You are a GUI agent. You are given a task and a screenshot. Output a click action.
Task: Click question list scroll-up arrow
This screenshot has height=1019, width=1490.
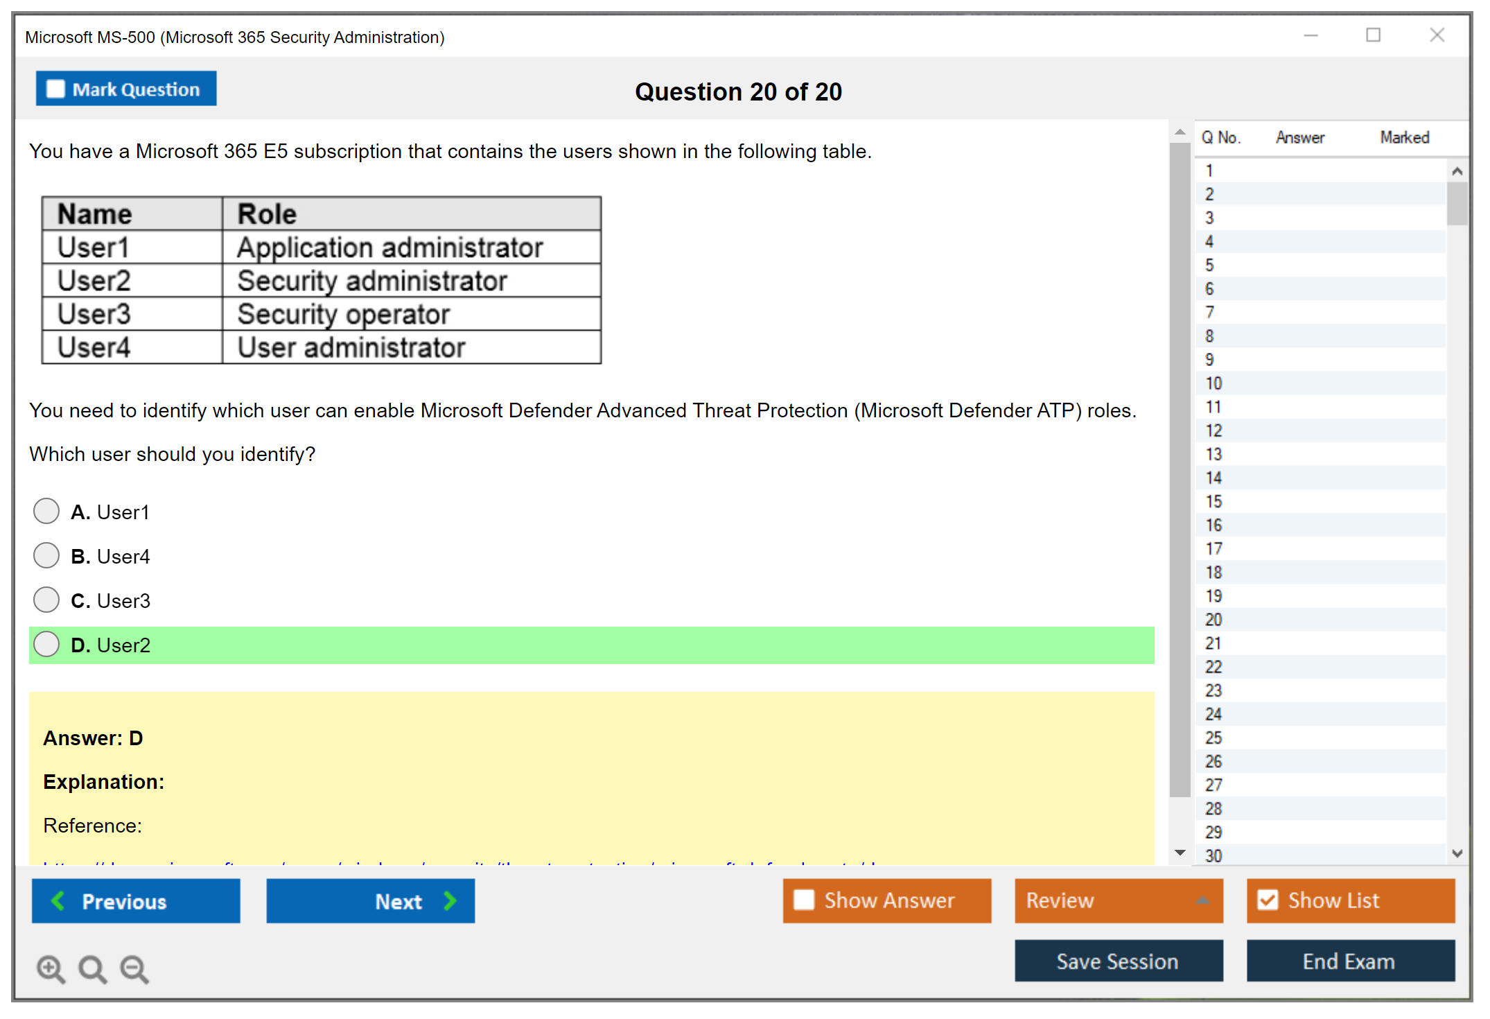coord(1457,171)
